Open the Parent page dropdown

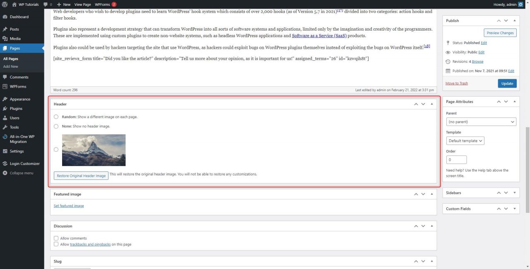point(481,121)
